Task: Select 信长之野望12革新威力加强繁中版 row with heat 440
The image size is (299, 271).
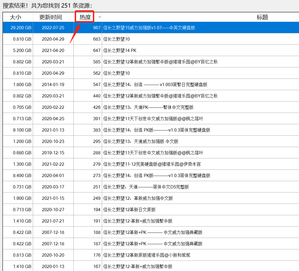Action: (x=151, y=96)
